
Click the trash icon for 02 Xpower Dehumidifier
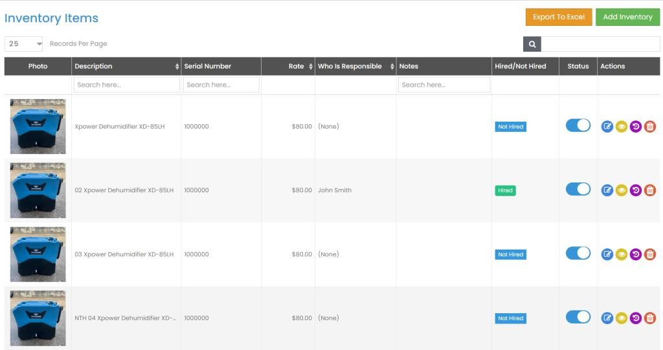tap(650, 190)
